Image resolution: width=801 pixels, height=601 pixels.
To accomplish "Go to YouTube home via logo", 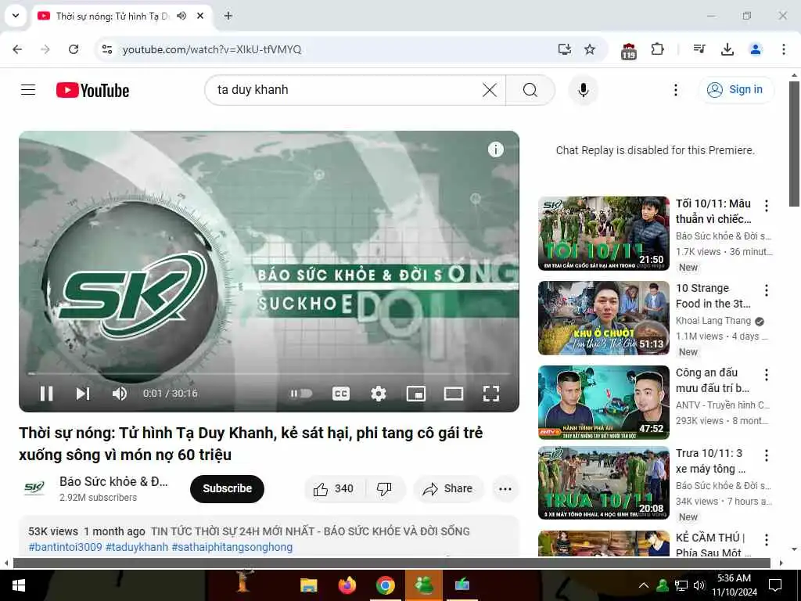I will point(92,91).
